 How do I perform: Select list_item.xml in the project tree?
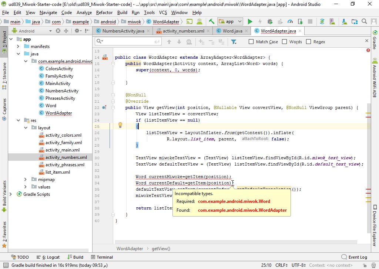tap(57, 172)
